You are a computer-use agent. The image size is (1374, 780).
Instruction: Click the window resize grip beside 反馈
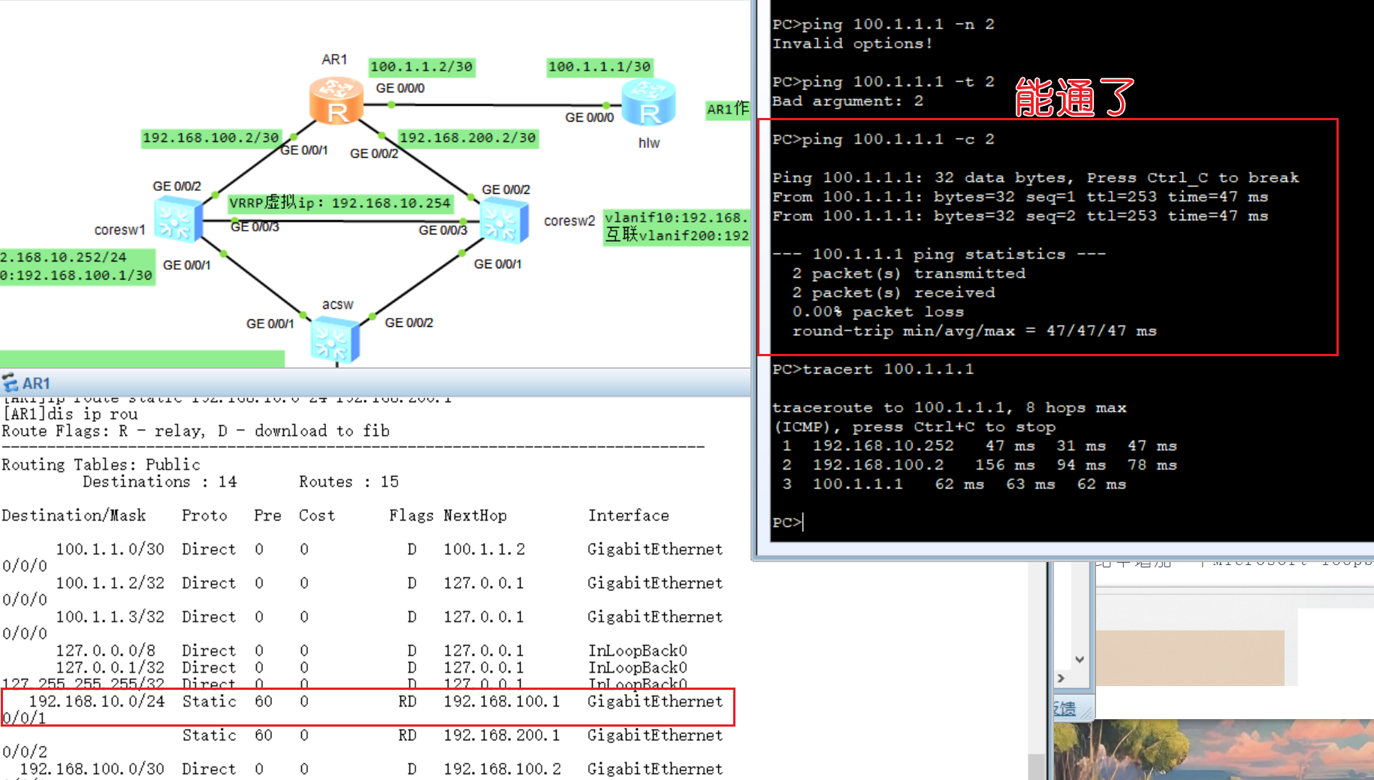point(1084,709)
